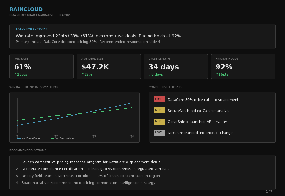Click the MED badge beside CloudShield
This screenshot has height=196, width=285.
[x=159, y=121]
